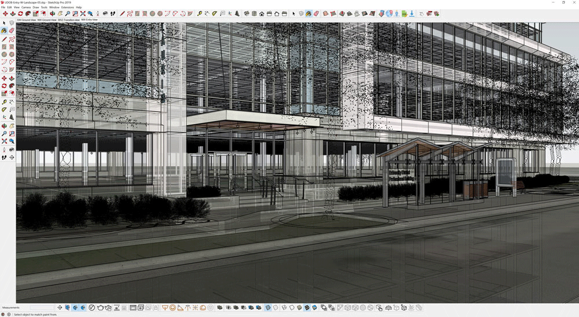
Task: Select the Rotate tool in the top toolbar
Action: [x=20, y=14]
